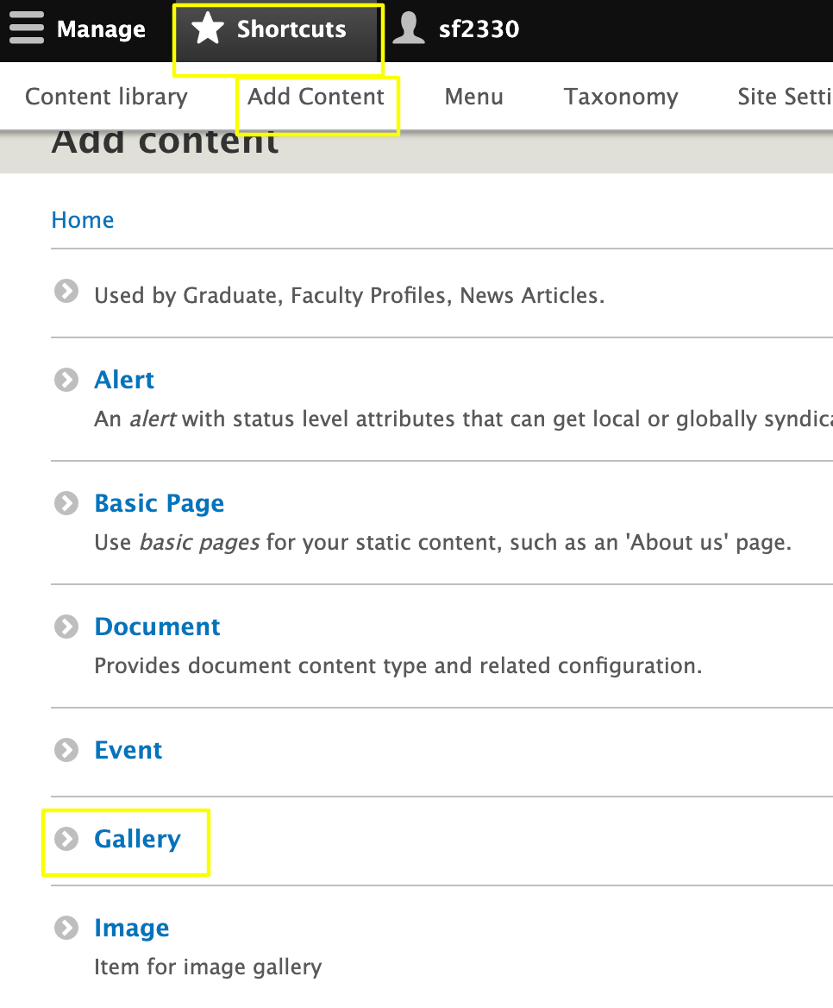Open the Site Settings tab
Screen dimensions: 833x1008
click(785, 97)
